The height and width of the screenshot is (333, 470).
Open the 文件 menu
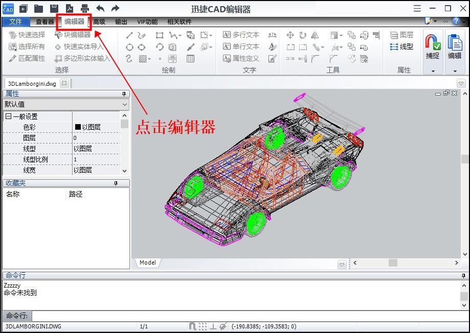(16, 21)
